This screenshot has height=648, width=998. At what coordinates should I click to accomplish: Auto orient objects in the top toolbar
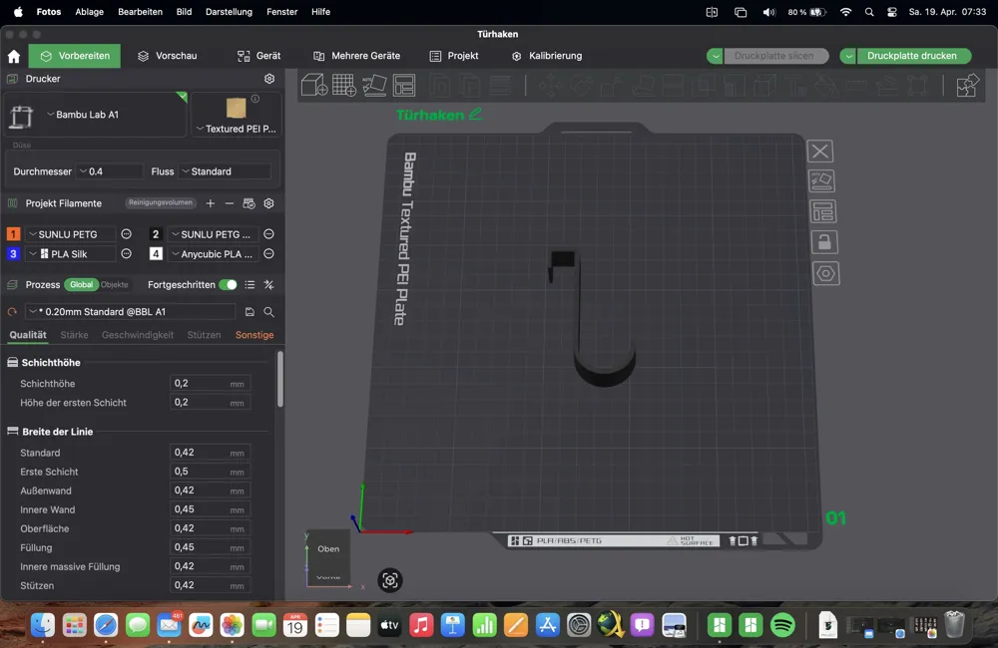[x=374, y=85]
